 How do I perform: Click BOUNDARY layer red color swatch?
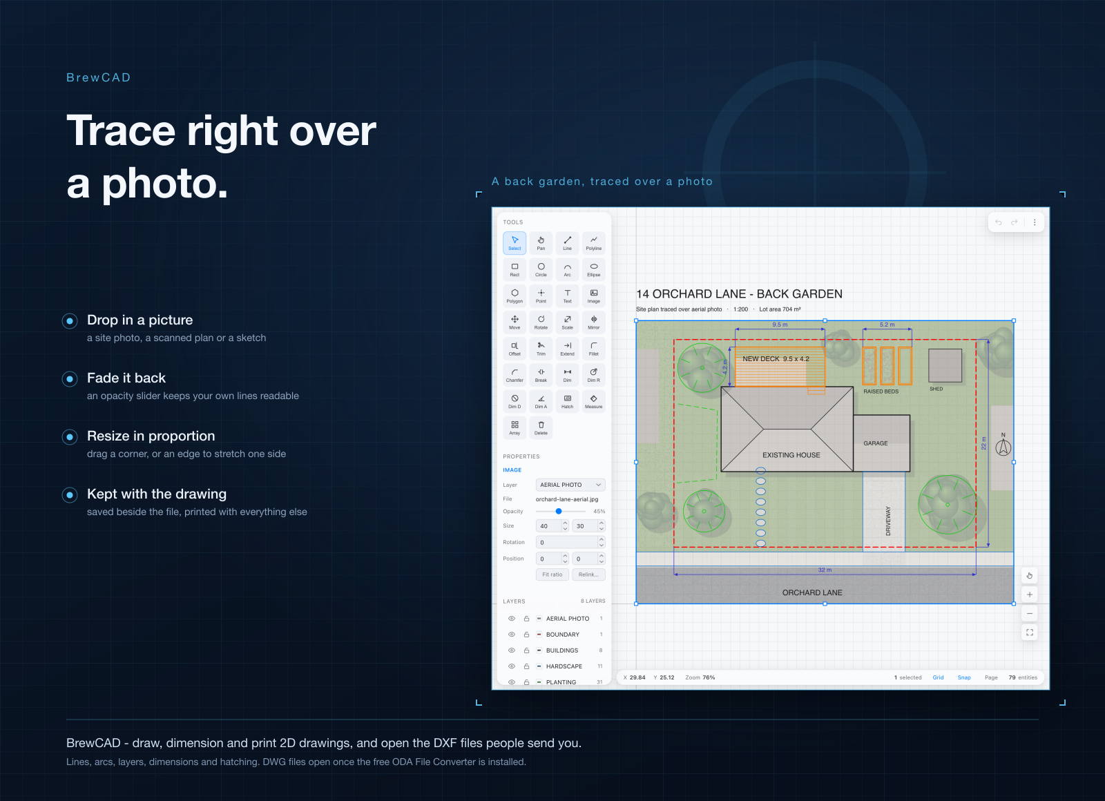click(x=539, y=635)
